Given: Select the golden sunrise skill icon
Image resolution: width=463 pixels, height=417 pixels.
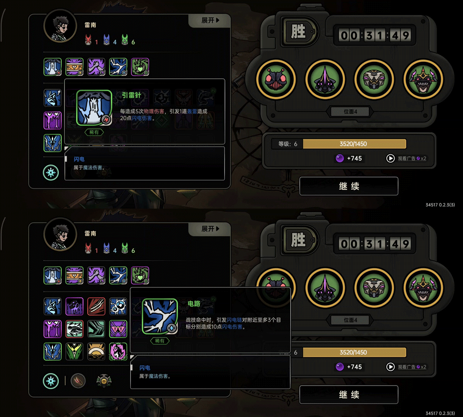Looking at the screenshot, I should click(96, 351).
